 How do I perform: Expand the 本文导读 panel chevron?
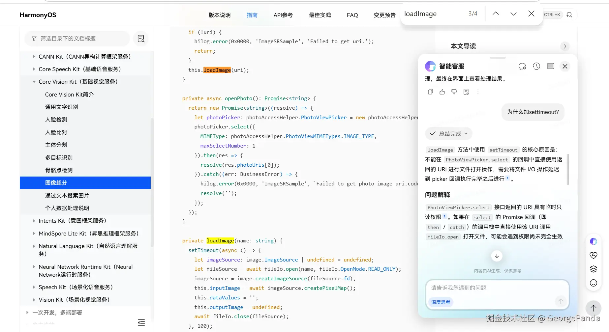(565, 46)
